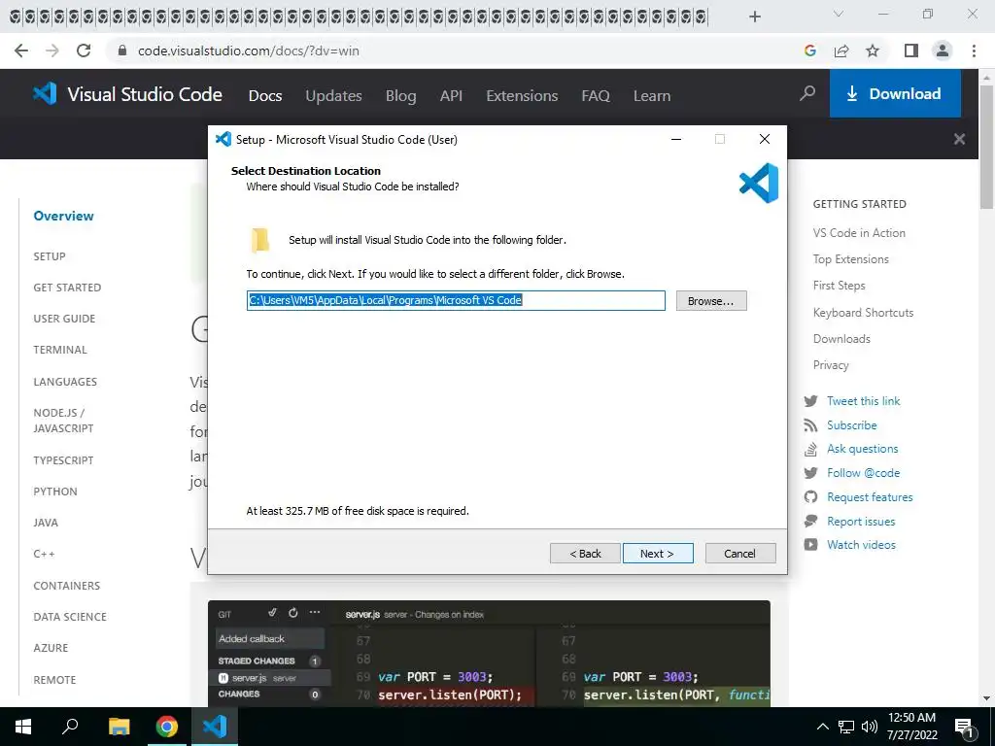The height and width of the screenshot is (746, 995).
Task: Click the installation path text field
Action: pyautogui.click(x=456, y=301)
